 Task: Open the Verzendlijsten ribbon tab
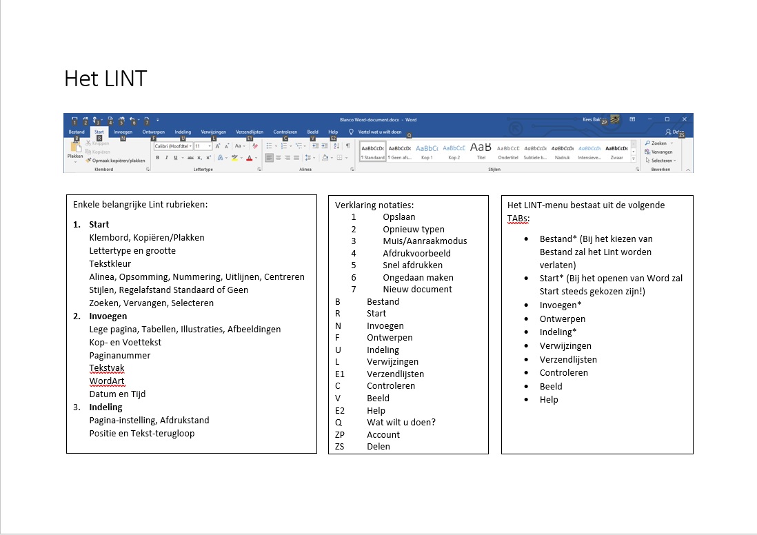pos(250,132)
